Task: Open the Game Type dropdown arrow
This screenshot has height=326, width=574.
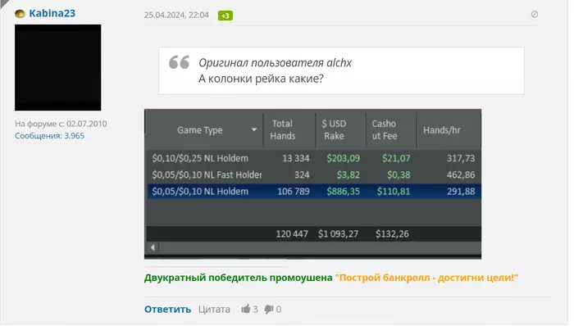Action: (x=254, y=129)
